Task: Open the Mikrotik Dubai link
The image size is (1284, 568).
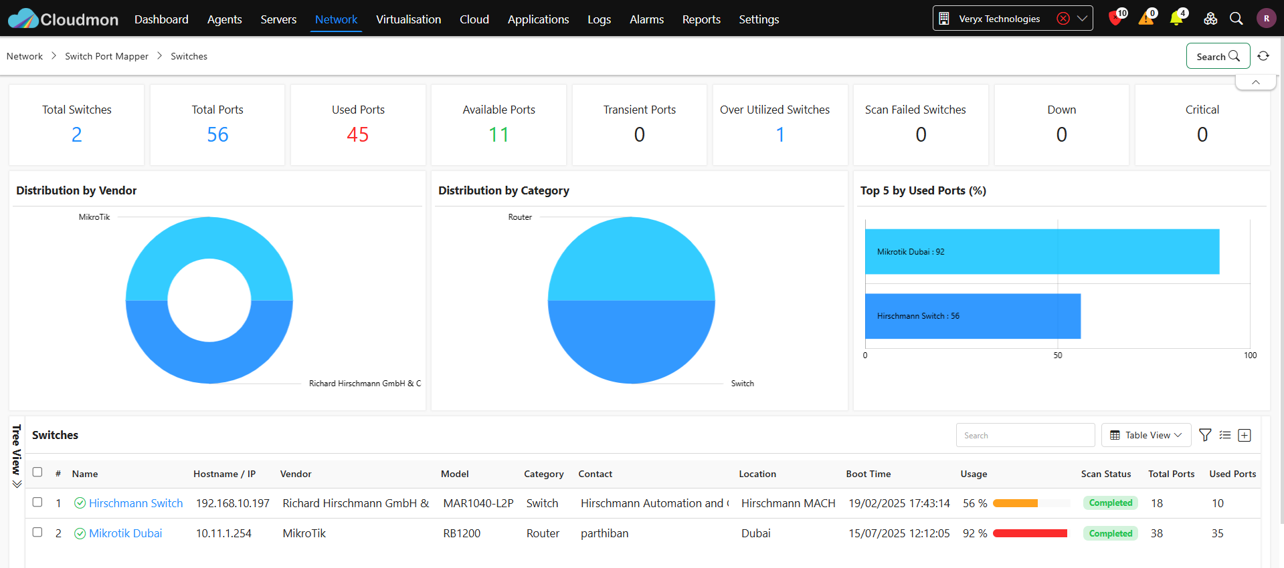Action: [x=126, y=533]
